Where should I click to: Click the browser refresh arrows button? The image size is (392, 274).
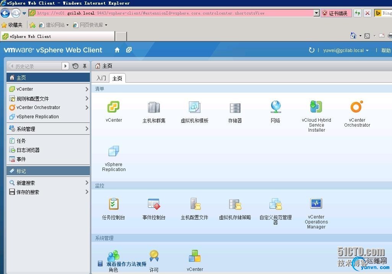point(358,13)
